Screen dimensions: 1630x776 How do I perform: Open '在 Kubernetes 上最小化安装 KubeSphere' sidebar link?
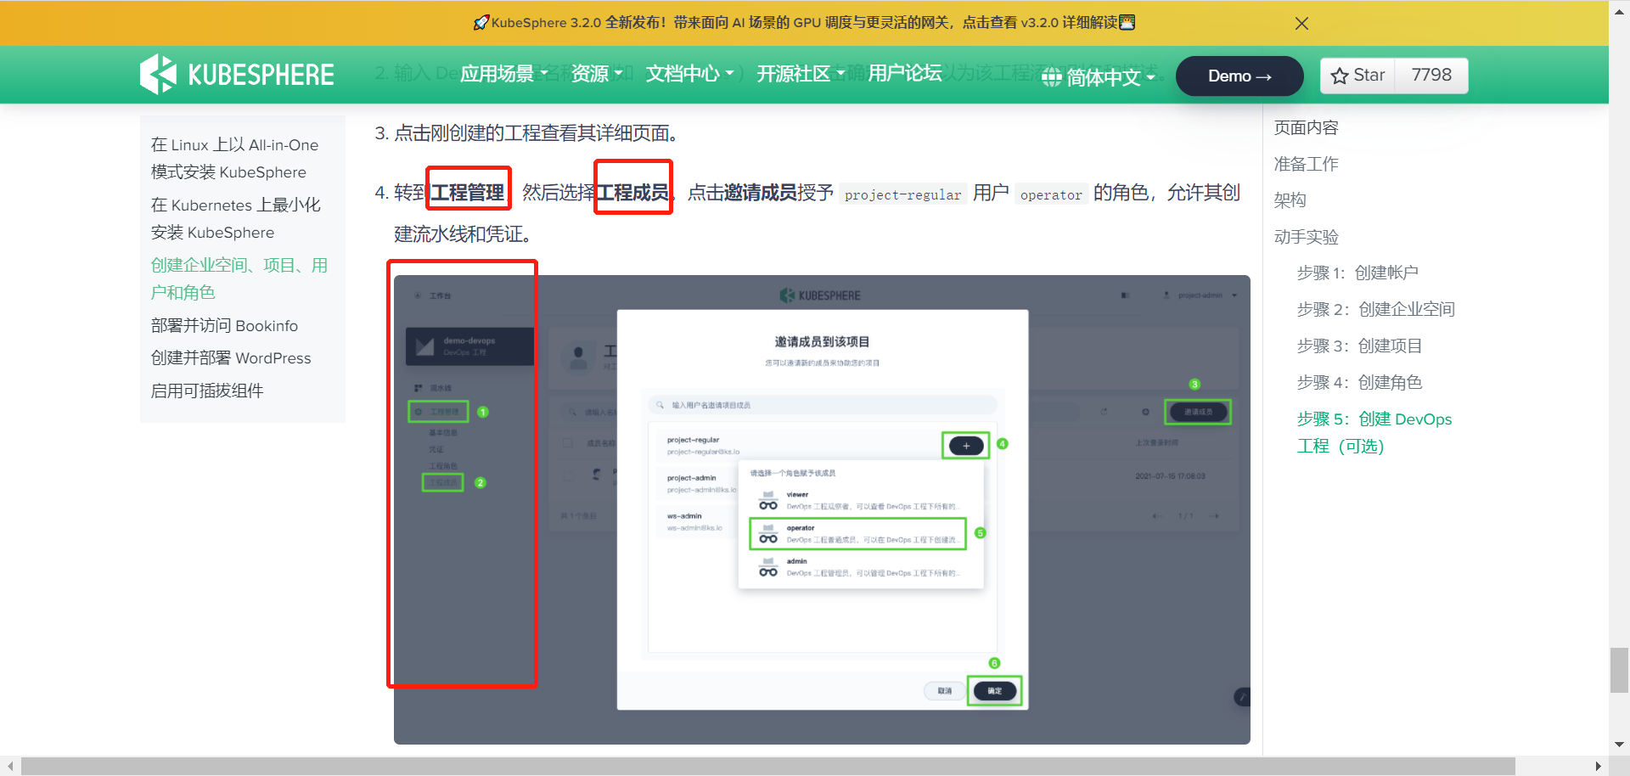[236, 219]
